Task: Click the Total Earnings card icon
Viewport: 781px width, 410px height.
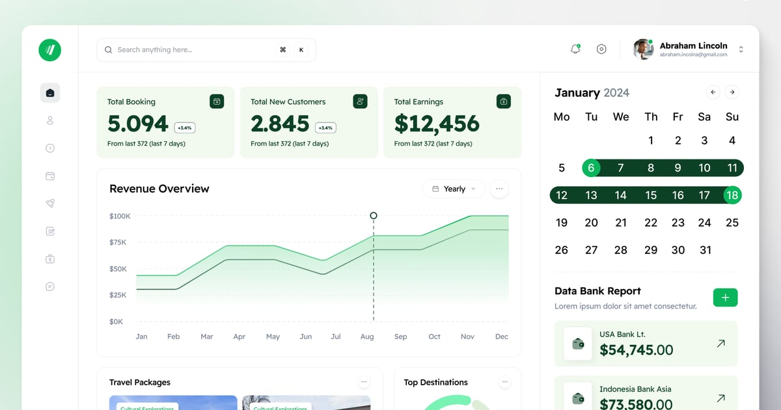Action: coord(504,101)
